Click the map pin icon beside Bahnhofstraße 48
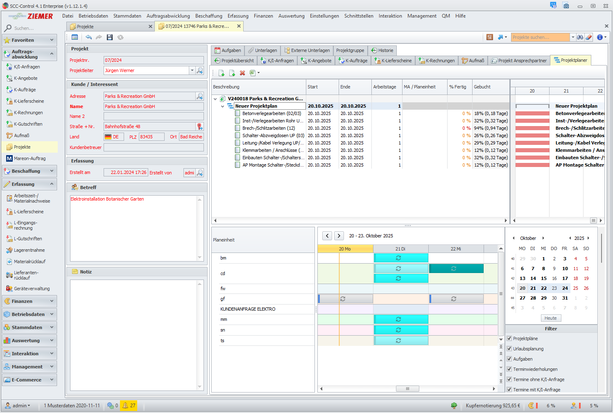The width and height of the screenshot is (613, 413). [x=200, y=126]
